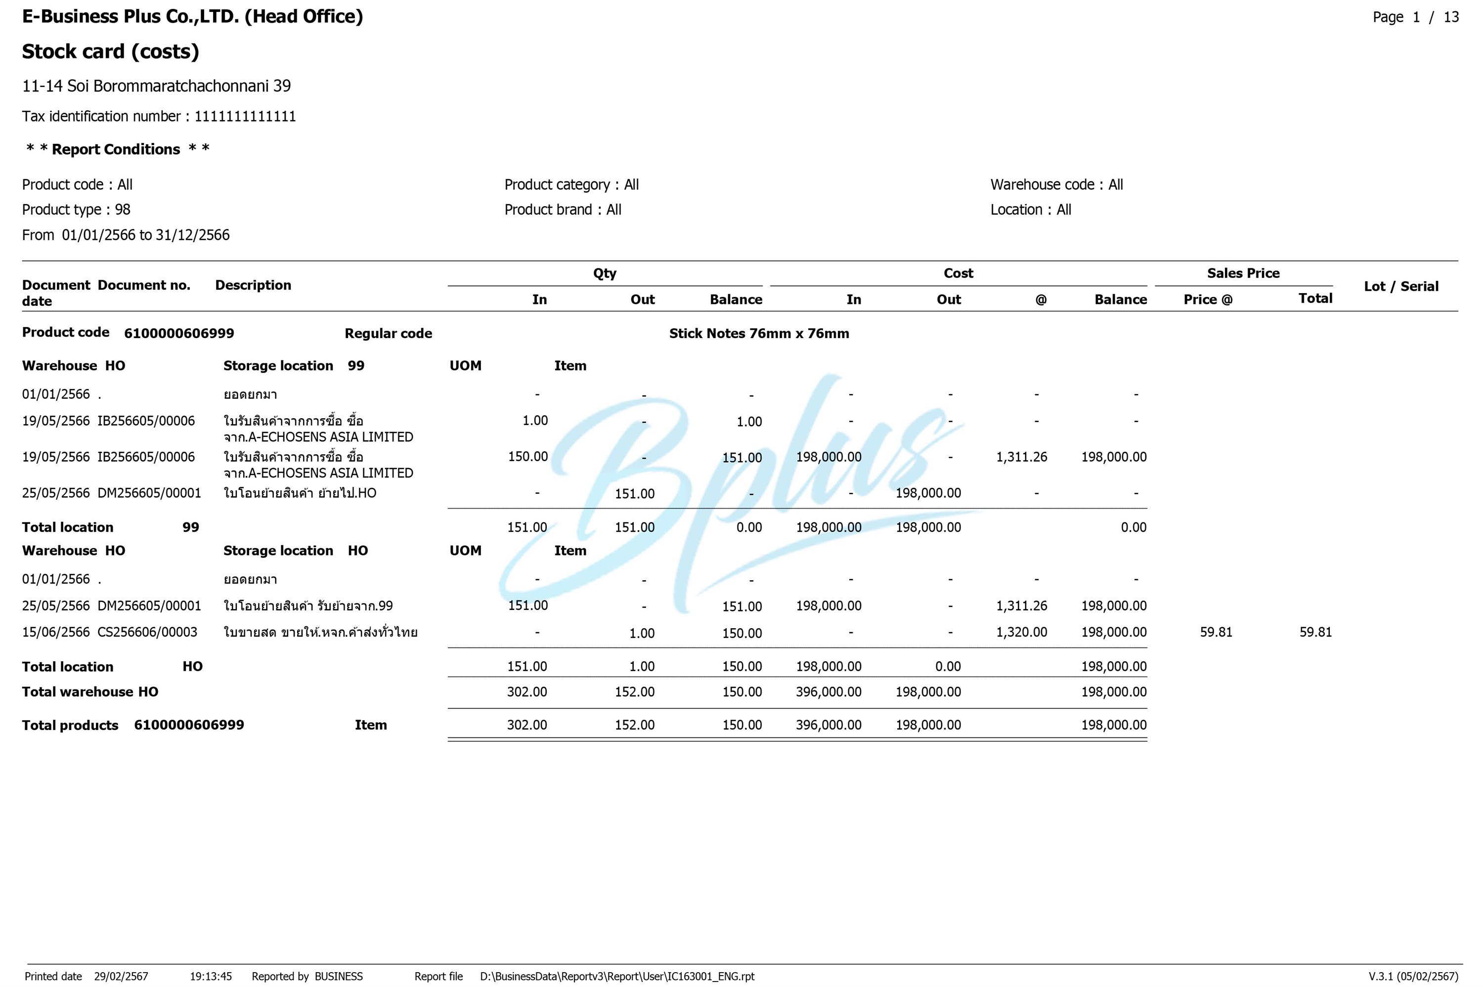
Task: Select 'Location : All' condition
Action: point(1030,210)
